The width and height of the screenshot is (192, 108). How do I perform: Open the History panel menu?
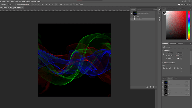pyautogui.click(x=156, y=9)
